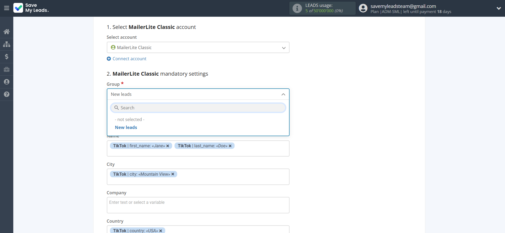Remove the TikTok country USA tag
505x233 pixels.
coord(160,231)
